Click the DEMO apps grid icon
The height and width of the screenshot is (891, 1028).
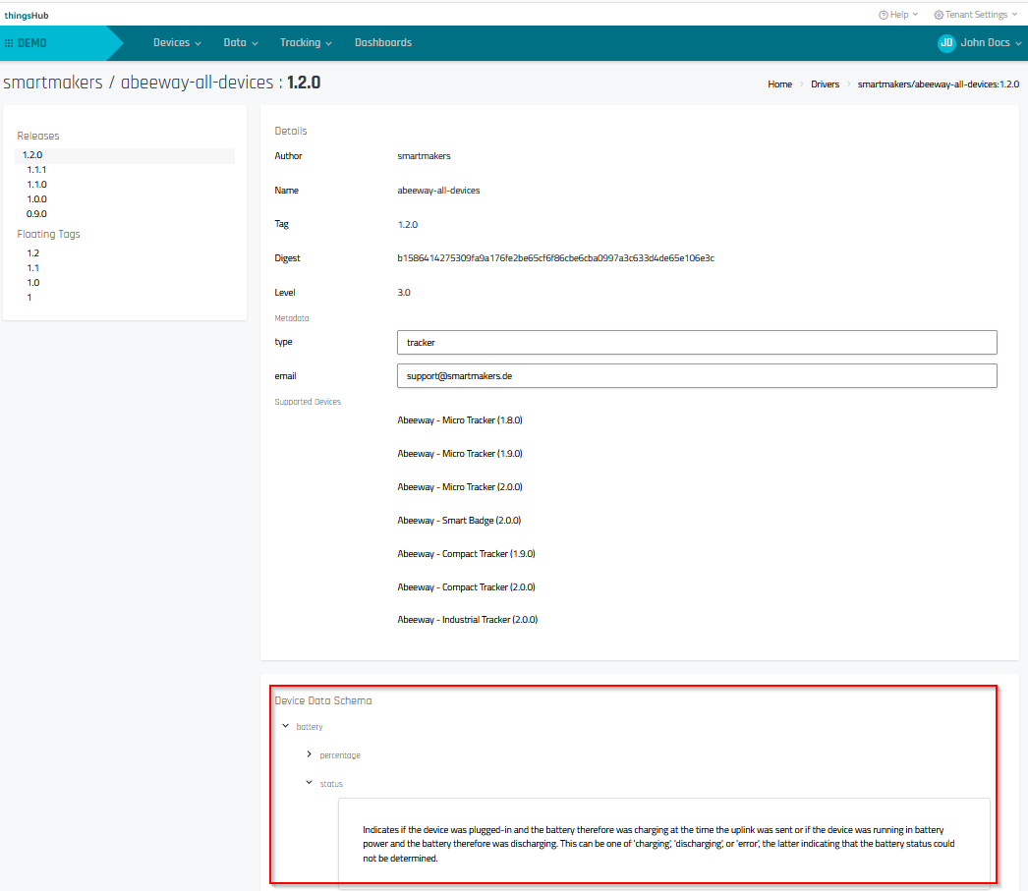coord(9,43)
